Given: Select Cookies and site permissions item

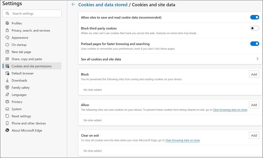Looking at the screenshot, I should 32,66.
